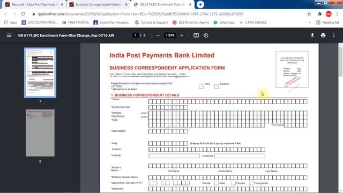This screenshot has width=343, height=193.
Task: Open the WhatsApp bookmark
Action: tap(224, 23)
